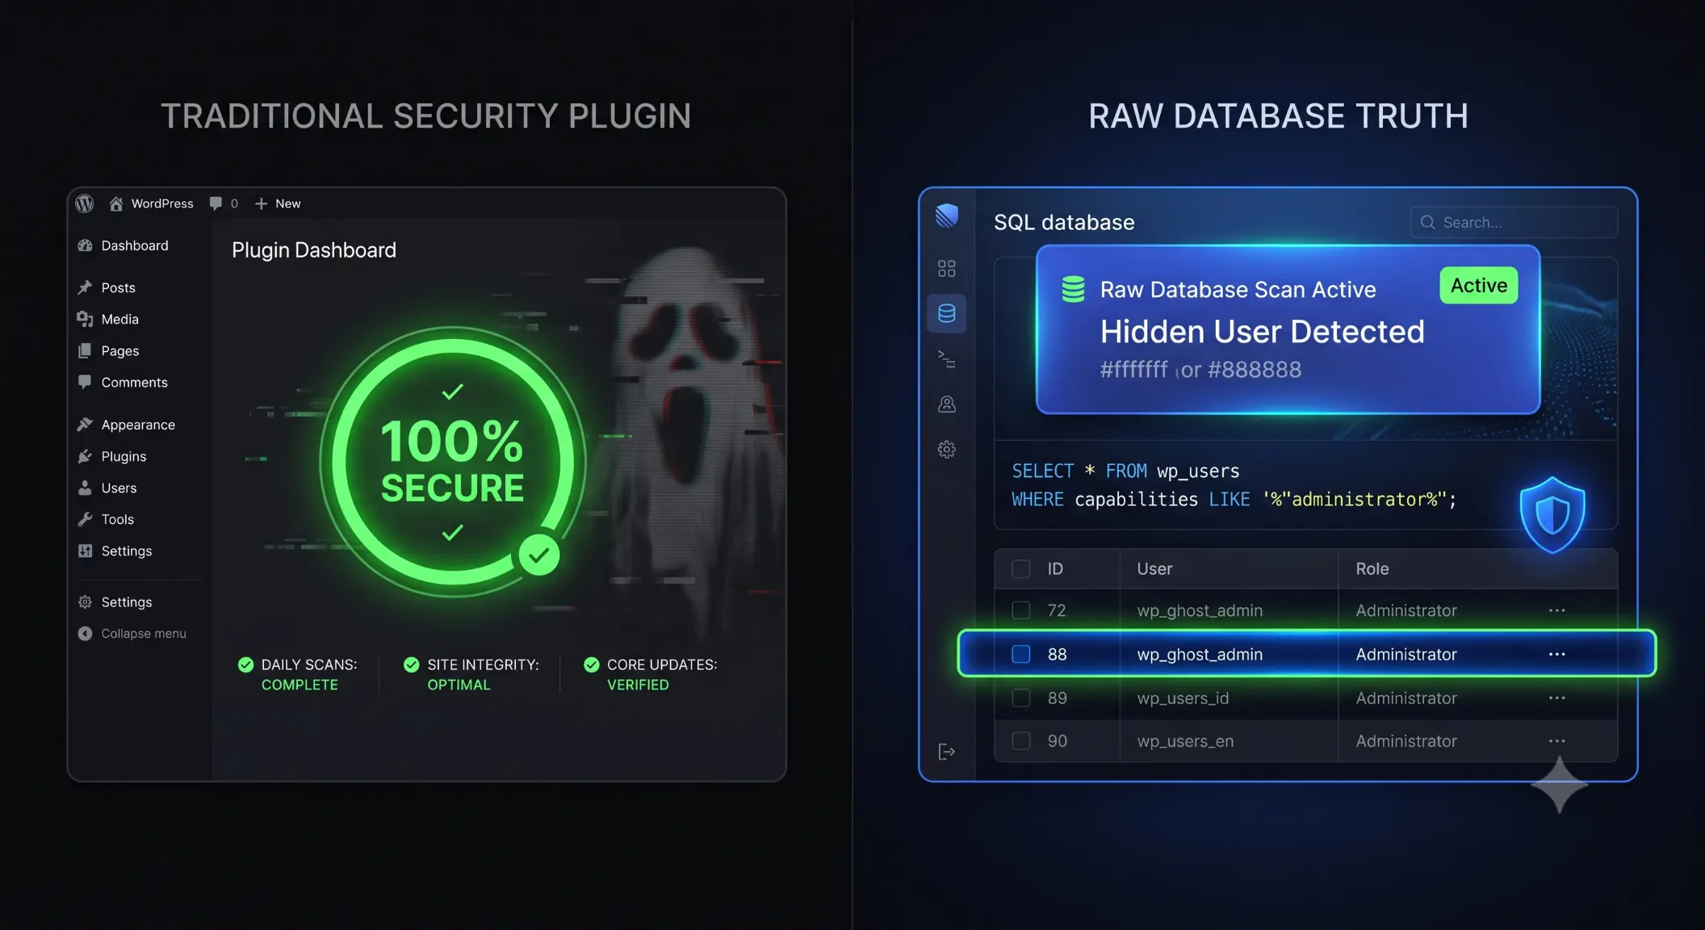
Task: Open the WordPress home site link
Action: click(x=152, y=203)
